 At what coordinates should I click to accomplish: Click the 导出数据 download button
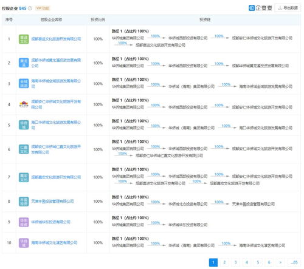288,8
